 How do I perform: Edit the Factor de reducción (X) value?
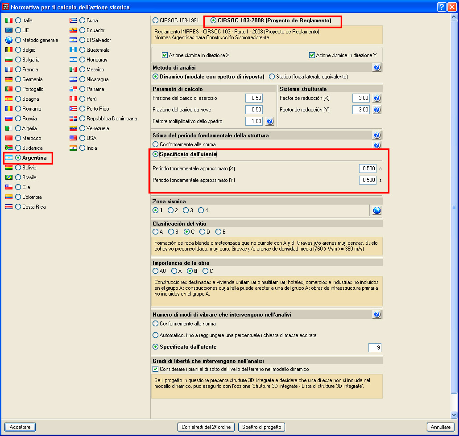click(x=361, y=98)
